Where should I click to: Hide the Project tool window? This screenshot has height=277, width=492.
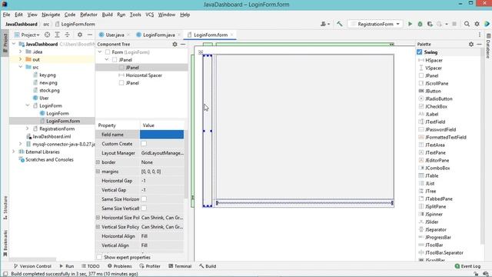click(x=90, y=35)
